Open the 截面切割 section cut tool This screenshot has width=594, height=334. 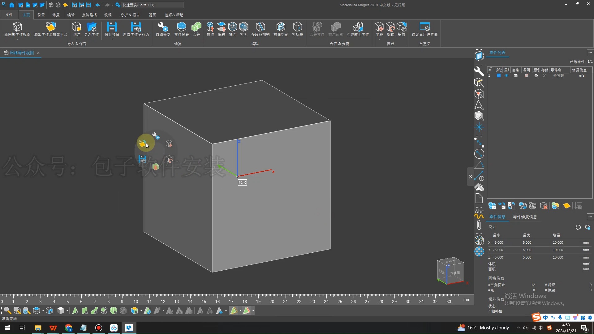pyautogui.click(x=281, y=27)
